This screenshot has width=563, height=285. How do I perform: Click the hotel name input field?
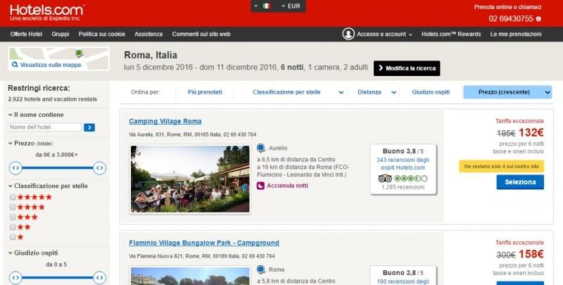[x=45, y=127]
